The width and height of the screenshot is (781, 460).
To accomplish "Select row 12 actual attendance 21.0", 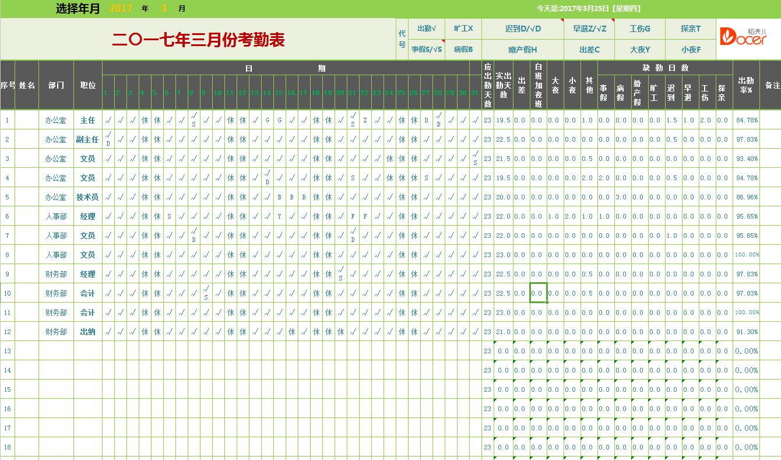I will (x=504, y=332).
